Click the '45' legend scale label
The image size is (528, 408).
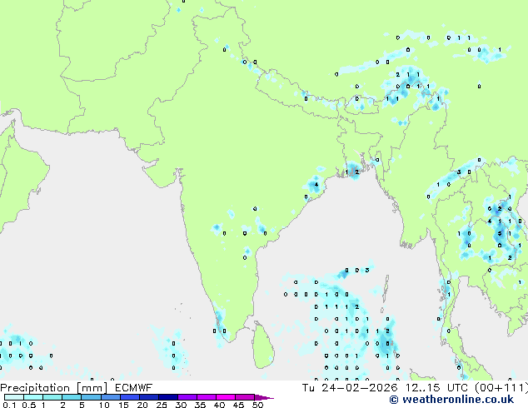click(x=238, y=405)
